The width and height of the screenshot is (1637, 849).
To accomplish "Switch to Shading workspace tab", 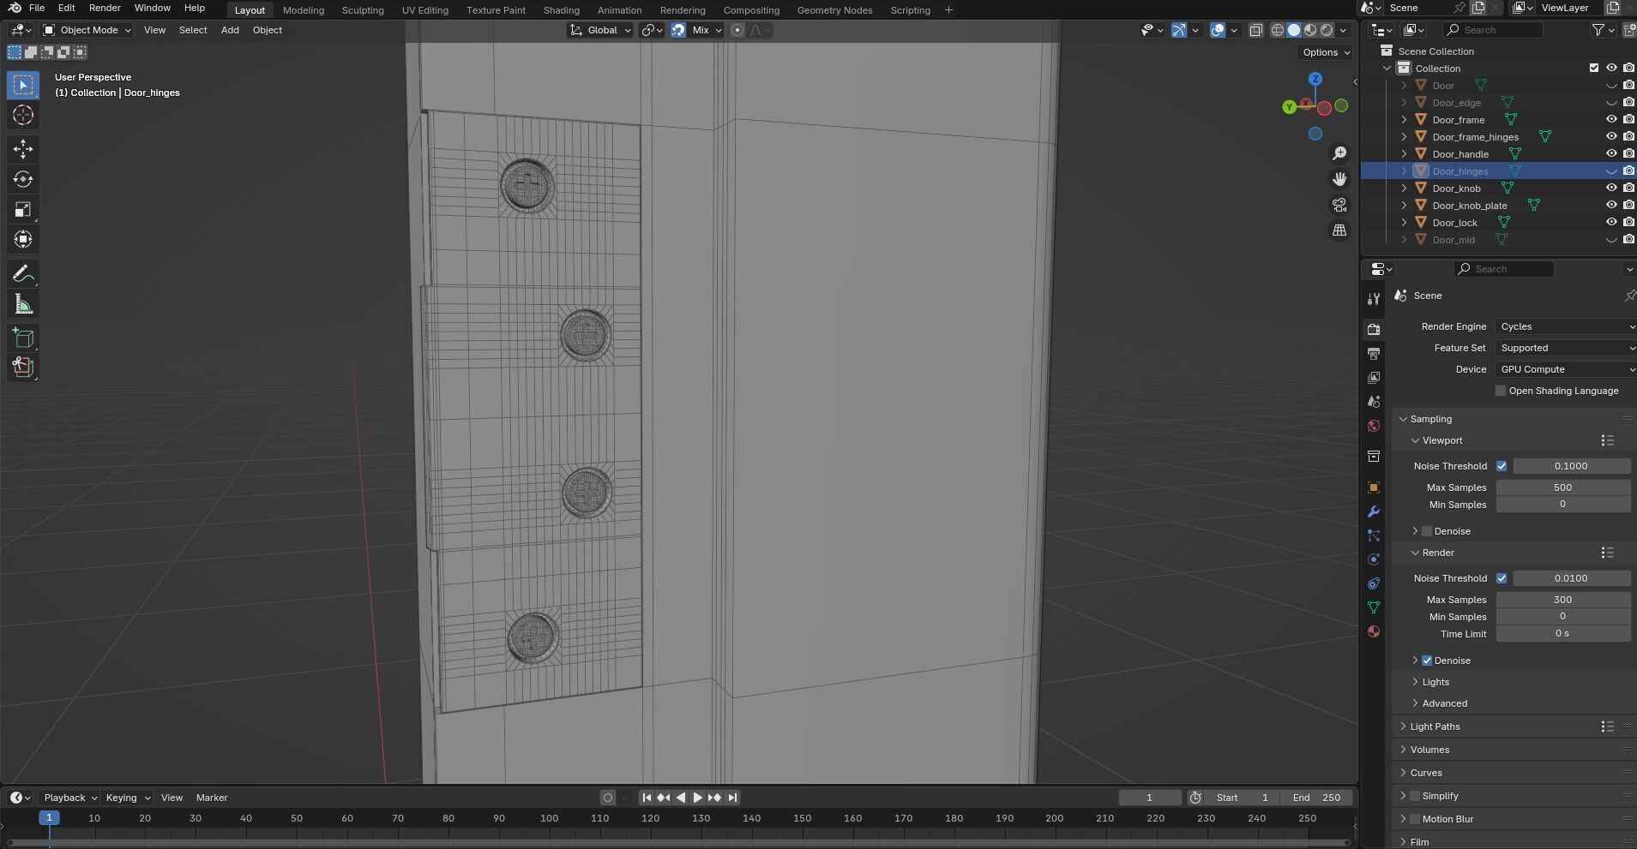I will (x=561, y=10).
